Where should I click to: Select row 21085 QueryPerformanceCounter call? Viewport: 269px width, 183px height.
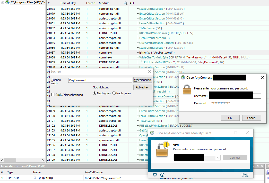[x=166, y=43]
